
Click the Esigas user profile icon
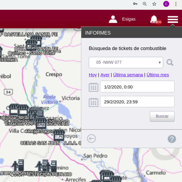coord(113,19)
